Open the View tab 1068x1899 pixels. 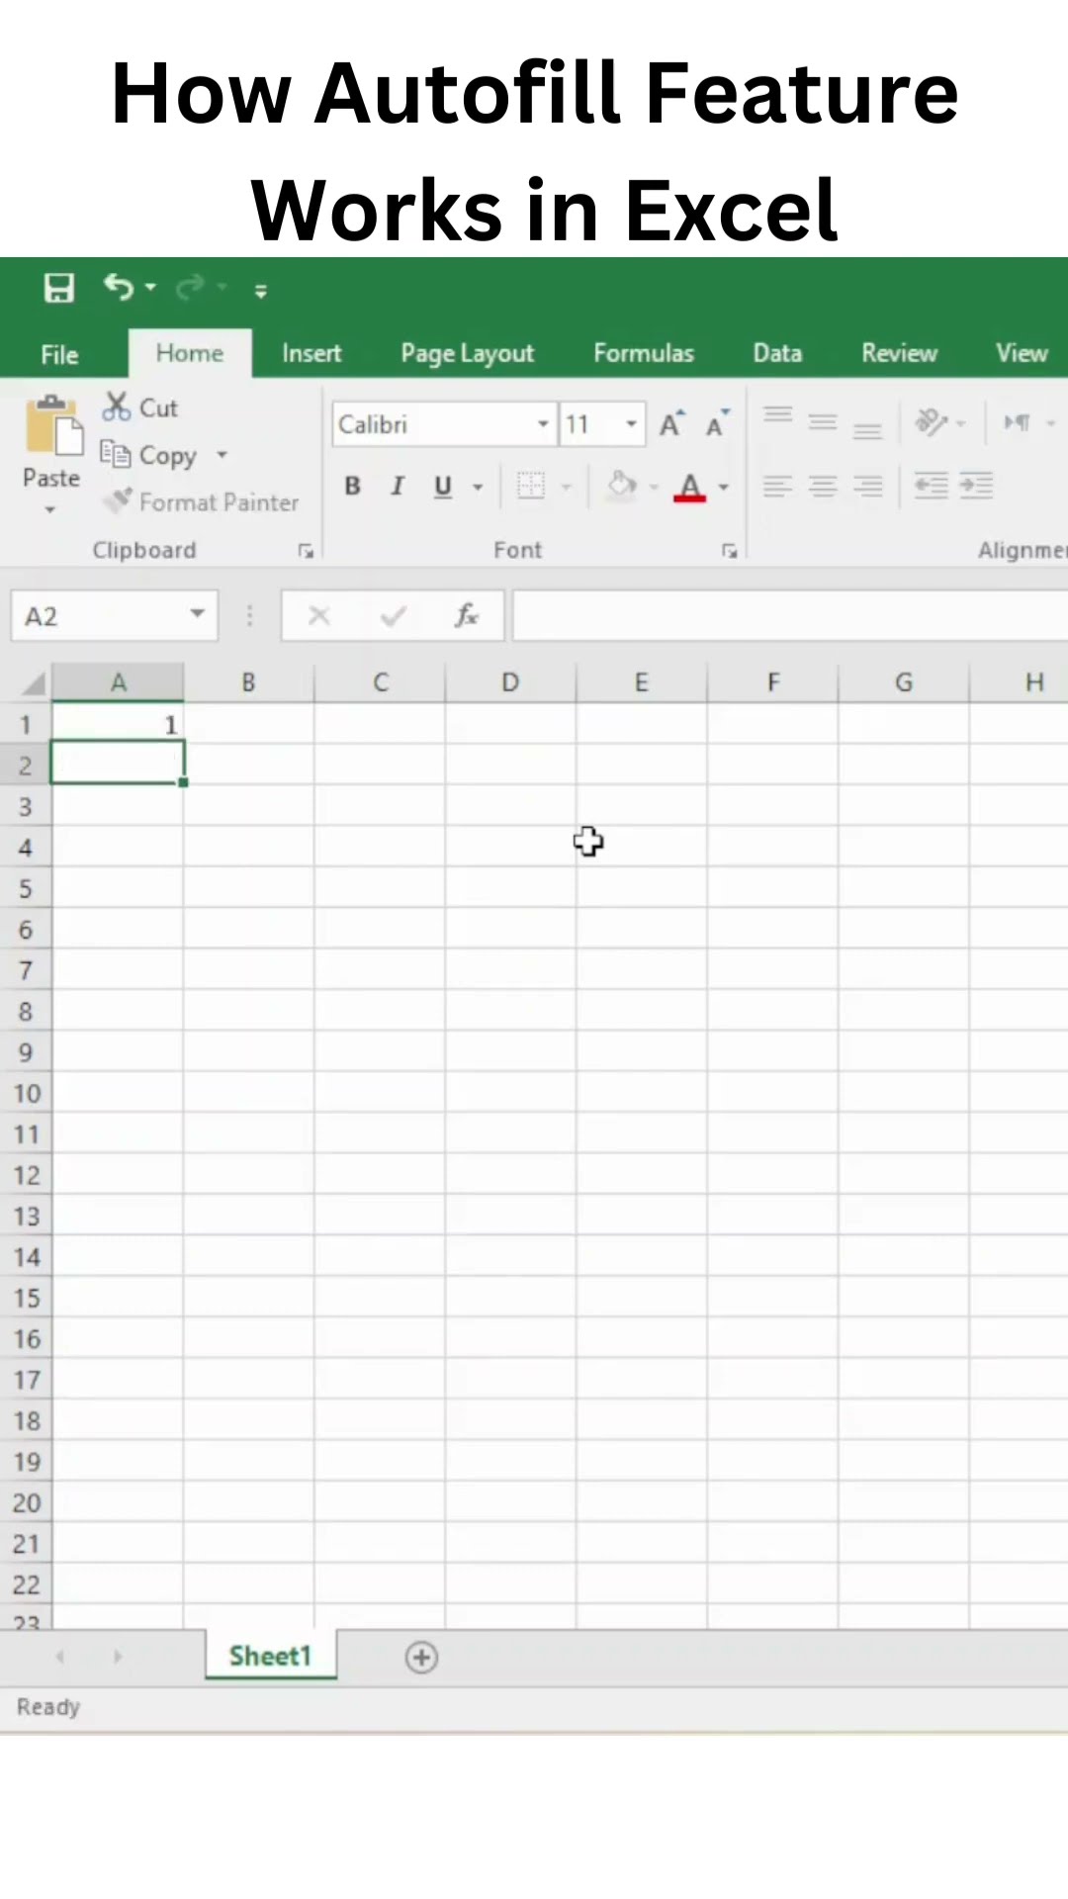pos(1022,353)
